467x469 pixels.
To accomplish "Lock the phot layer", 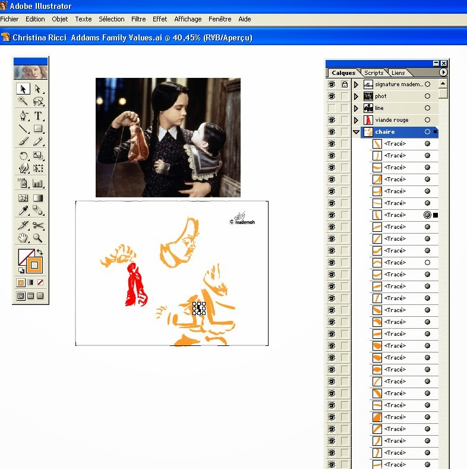I will 345,96.
